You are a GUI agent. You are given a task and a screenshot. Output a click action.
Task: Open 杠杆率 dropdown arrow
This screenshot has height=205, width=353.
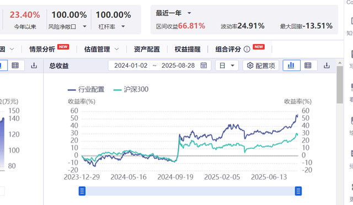coord(123,26)
